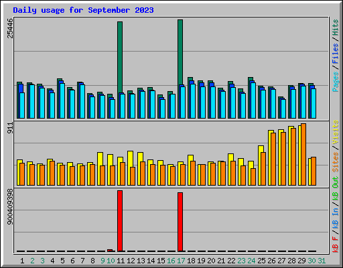The width and height of the screenshot is (343, 268).
Task: Click day label 6 on the x-axis
Action: [72, 261]
